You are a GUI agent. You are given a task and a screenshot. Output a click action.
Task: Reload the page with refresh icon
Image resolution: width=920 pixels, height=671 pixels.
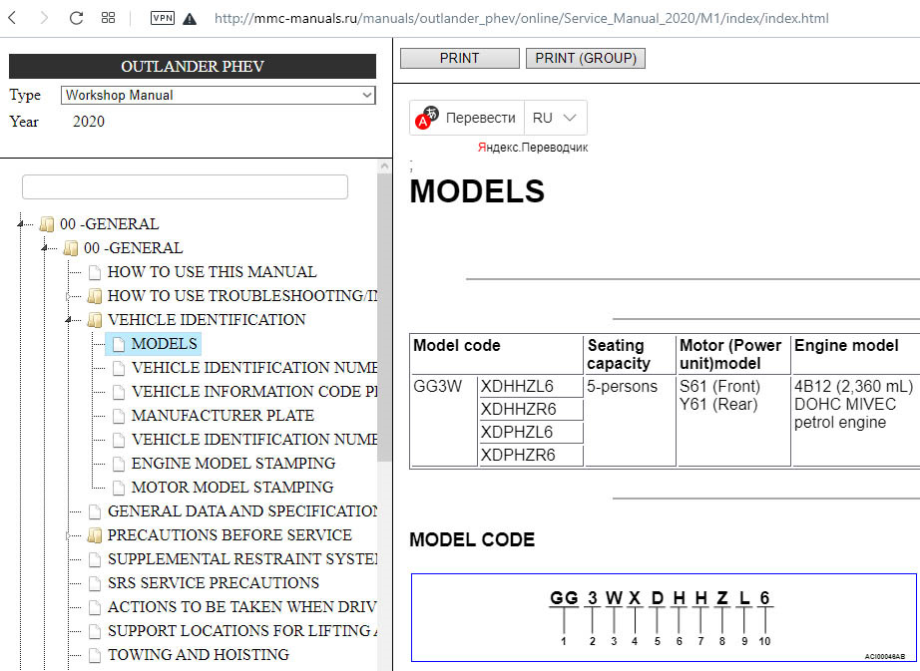coord(76,18)
